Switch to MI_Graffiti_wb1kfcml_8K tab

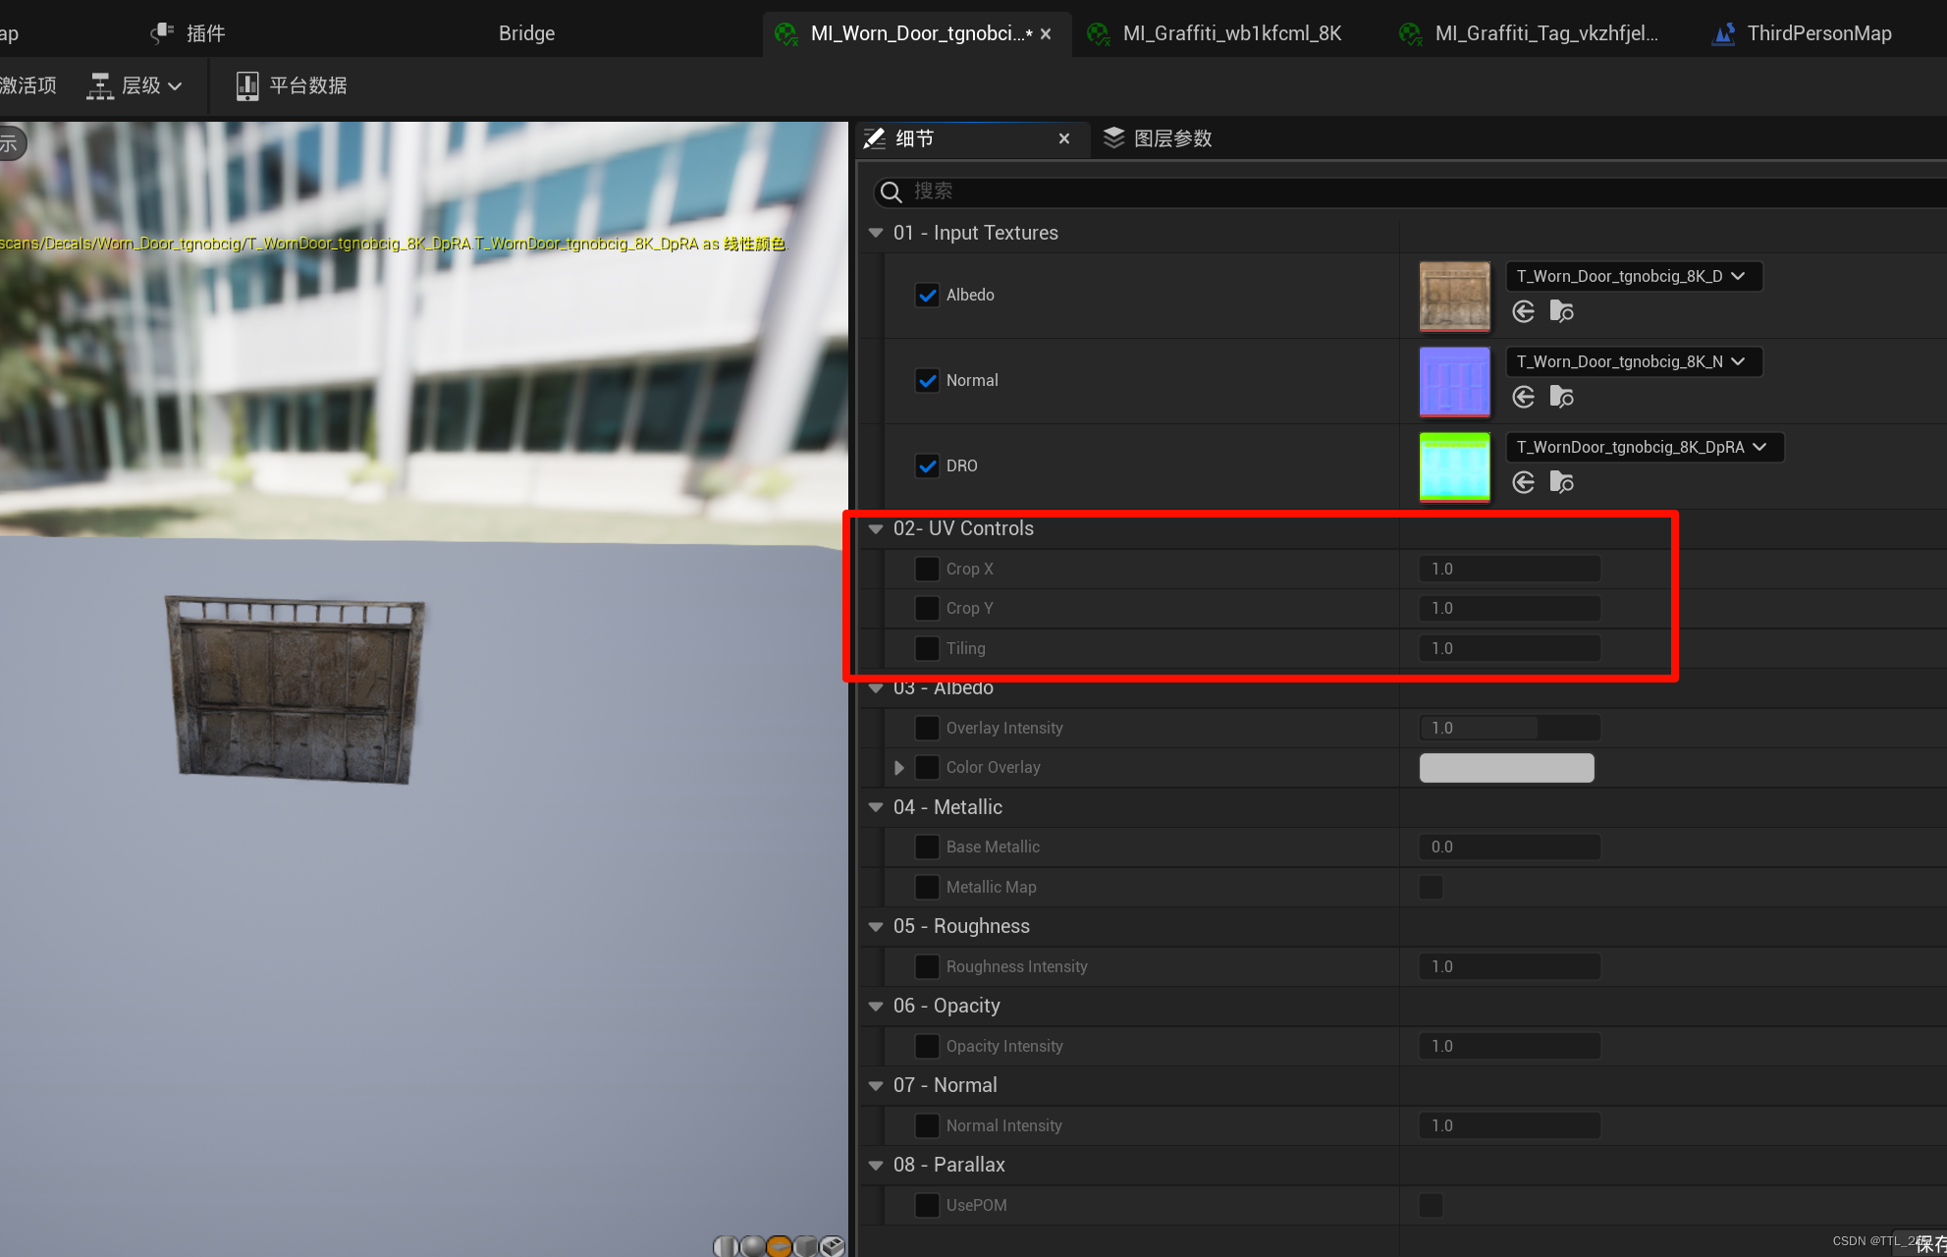1230,33
